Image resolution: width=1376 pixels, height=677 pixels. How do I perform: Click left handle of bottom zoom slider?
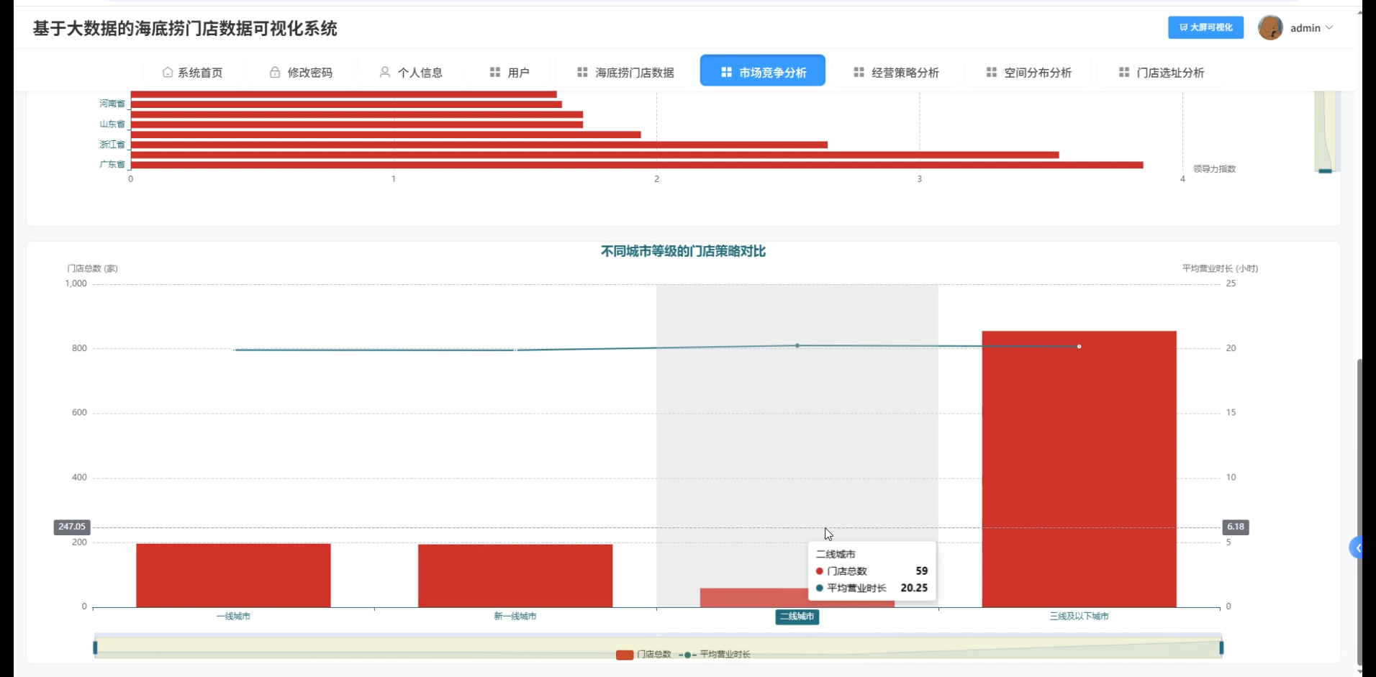pos(95,648)
